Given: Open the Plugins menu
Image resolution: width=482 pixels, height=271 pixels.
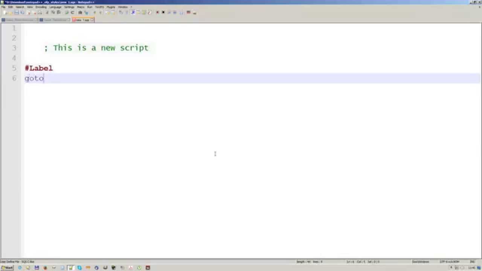Looking at the screenshot, I should tap(111, 7).
